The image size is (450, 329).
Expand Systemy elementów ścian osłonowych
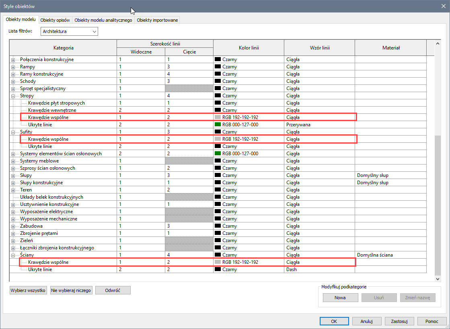coord(13,154)
